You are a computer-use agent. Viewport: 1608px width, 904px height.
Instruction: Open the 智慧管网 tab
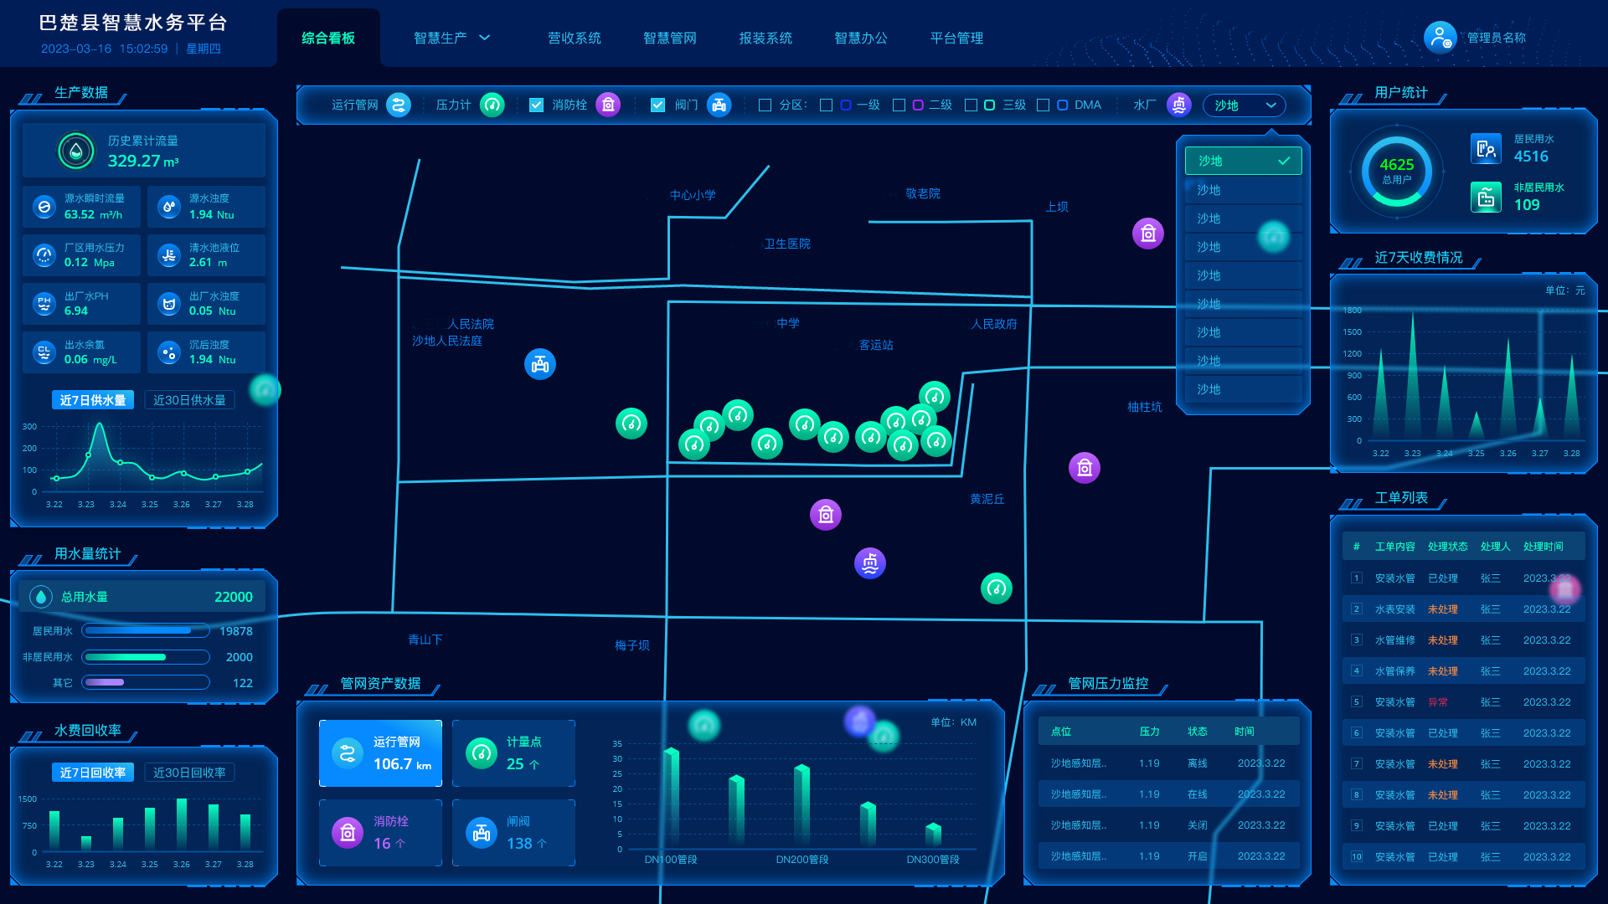670,38
